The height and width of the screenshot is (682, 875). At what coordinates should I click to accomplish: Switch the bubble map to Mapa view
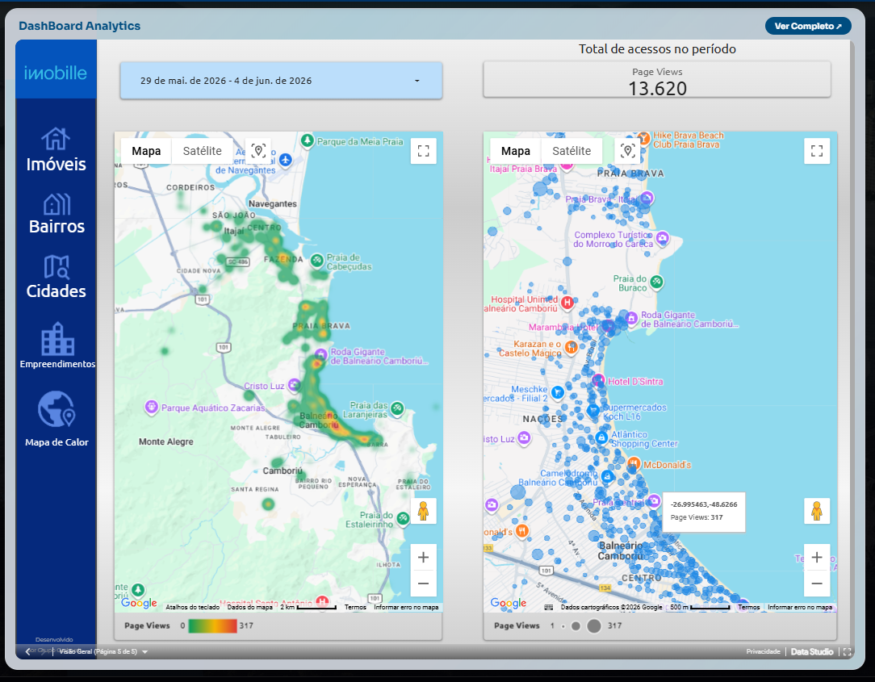click(x=516, y=151)
